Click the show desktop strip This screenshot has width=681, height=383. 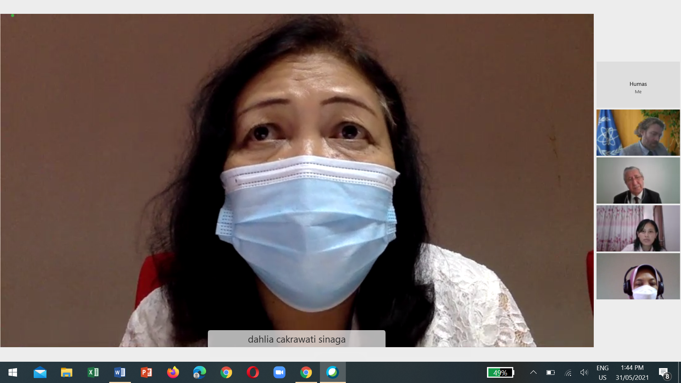[x=679, y=372]
